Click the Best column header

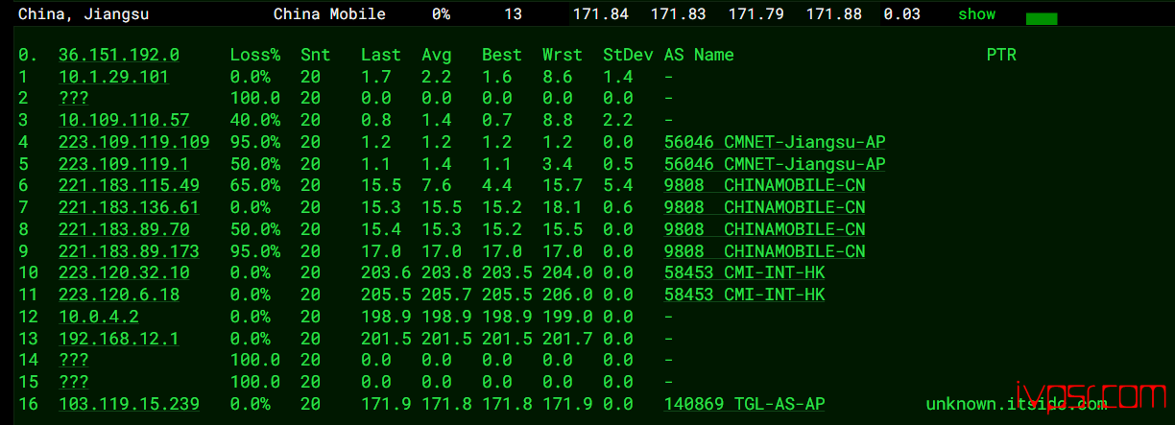coord(502,55)
